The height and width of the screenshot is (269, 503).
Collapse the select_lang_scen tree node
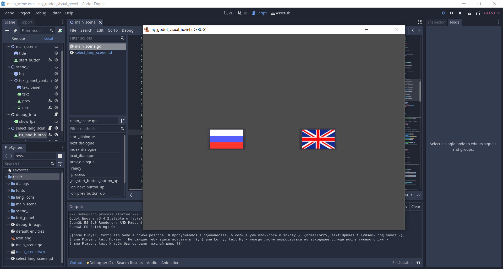pos(9,128)
